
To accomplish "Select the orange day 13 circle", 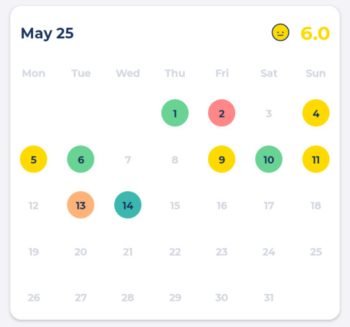I will click(80, 205).
